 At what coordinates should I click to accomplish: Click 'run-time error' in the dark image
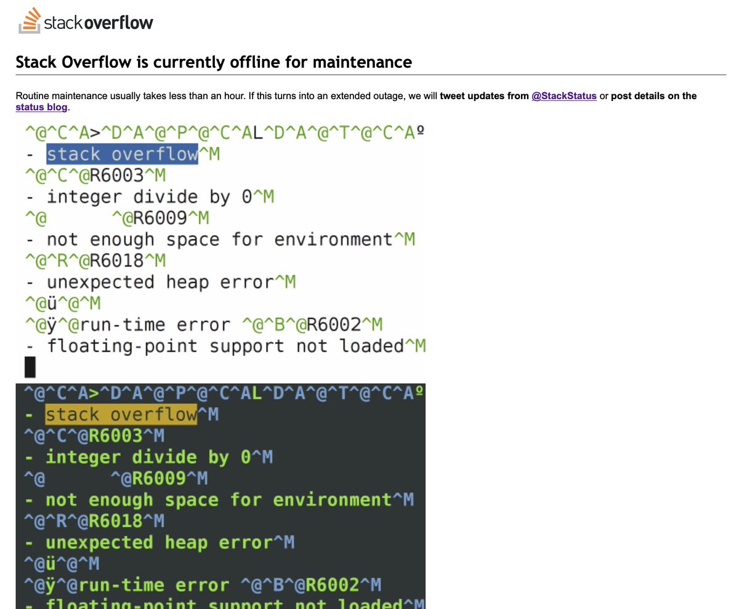click(154, 585)
